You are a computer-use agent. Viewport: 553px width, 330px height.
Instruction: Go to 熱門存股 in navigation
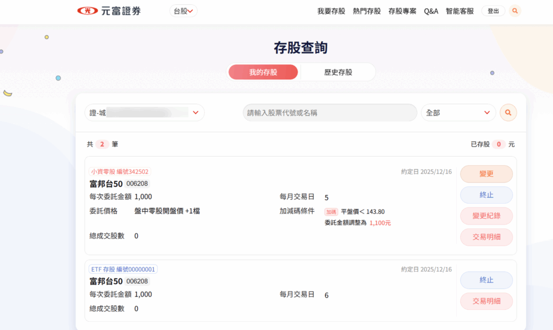[367, 11]
